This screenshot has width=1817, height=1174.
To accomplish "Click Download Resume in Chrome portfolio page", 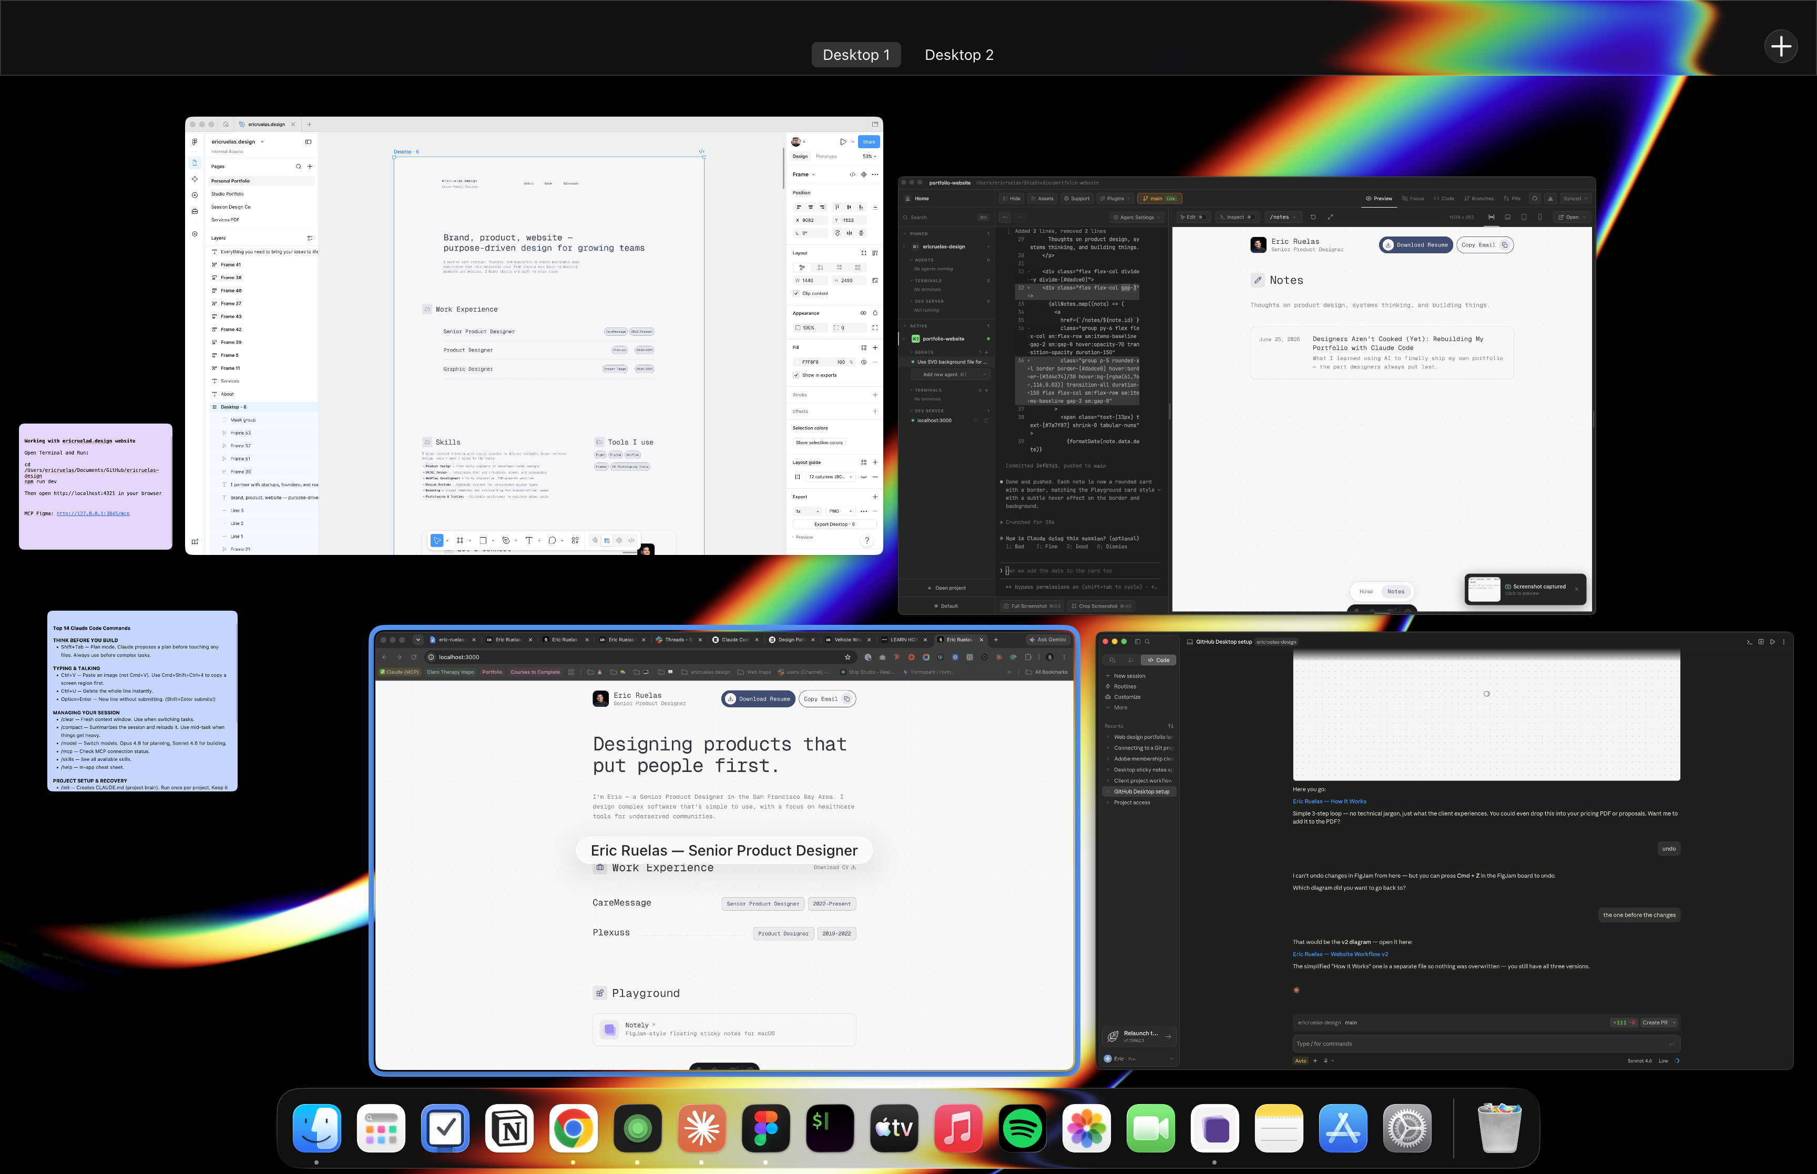I will tap(758, 699).
